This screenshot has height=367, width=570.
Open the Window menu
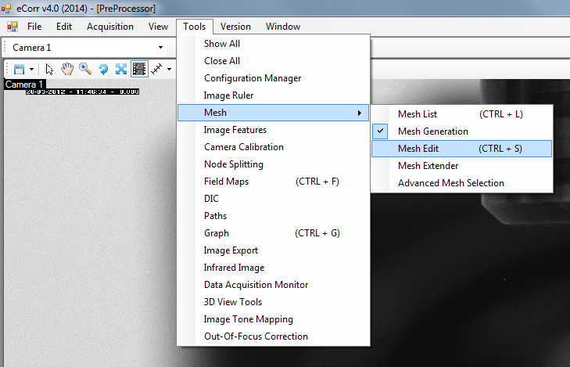click(283, 27)
